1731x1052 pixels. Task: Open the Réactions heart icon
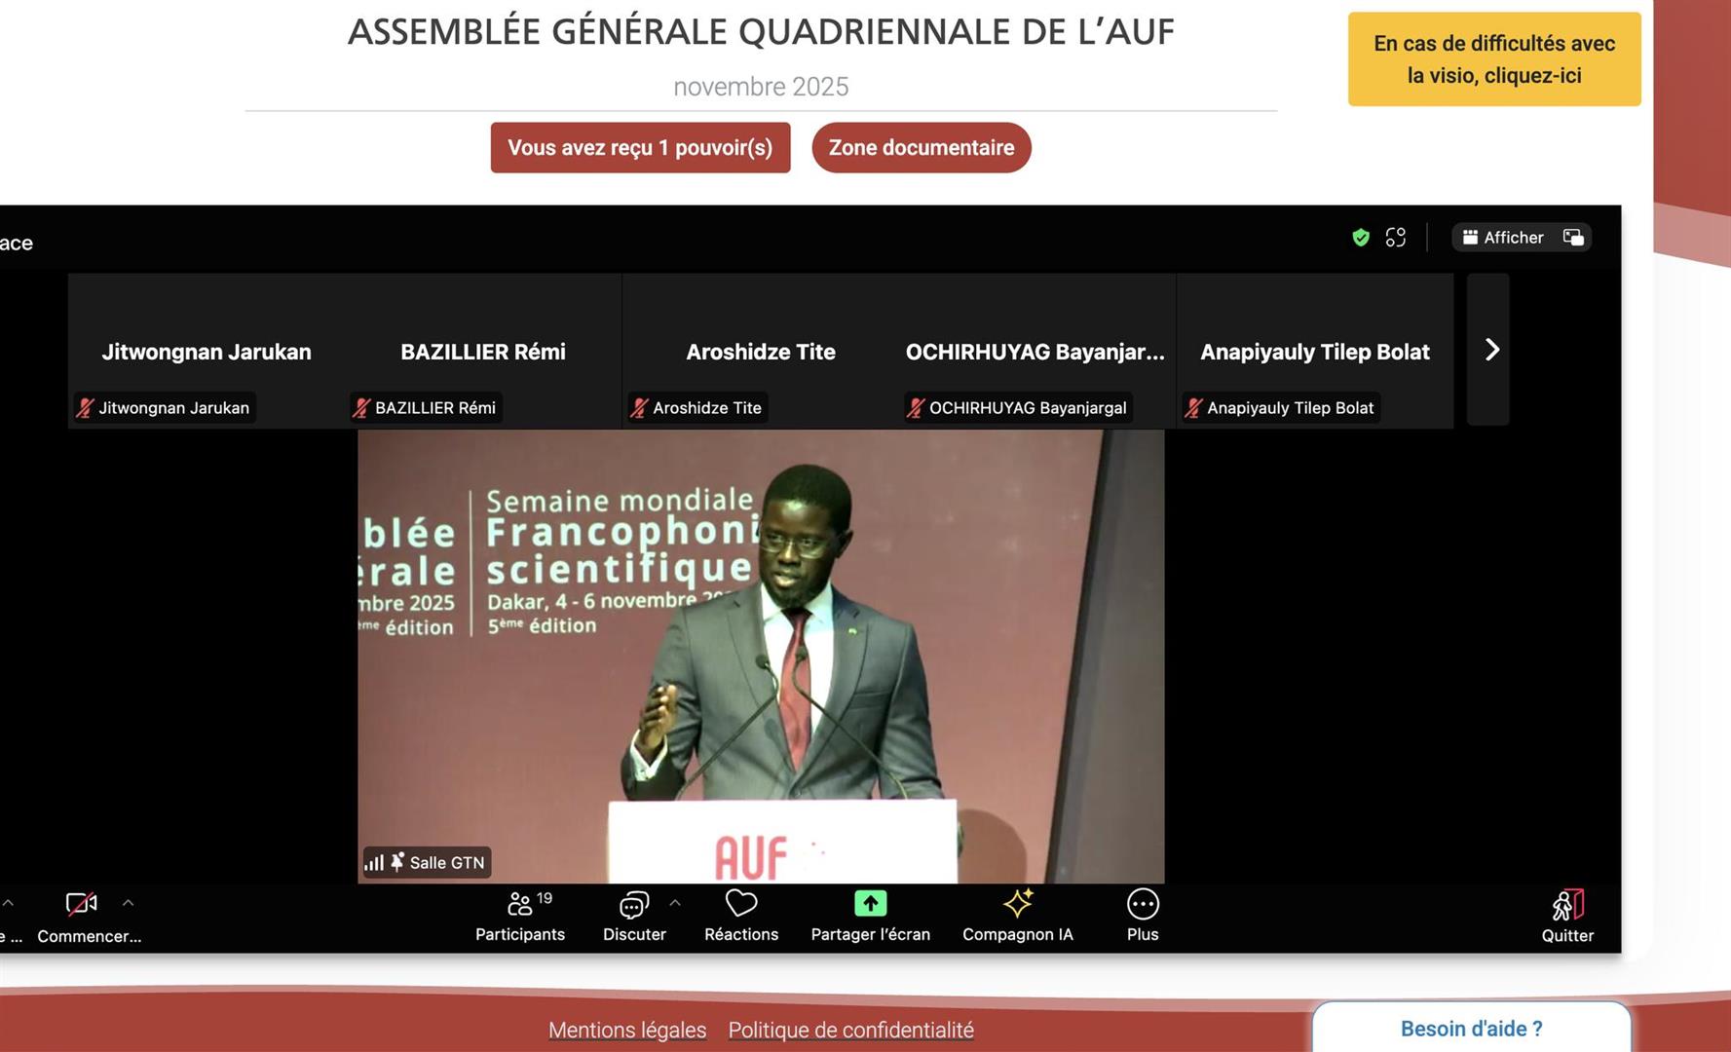tap(741, 904)
